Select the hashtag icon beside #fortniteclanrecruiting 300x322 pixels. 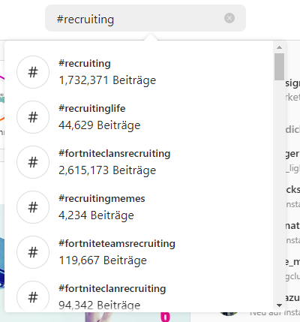click(x=33, y=296)
